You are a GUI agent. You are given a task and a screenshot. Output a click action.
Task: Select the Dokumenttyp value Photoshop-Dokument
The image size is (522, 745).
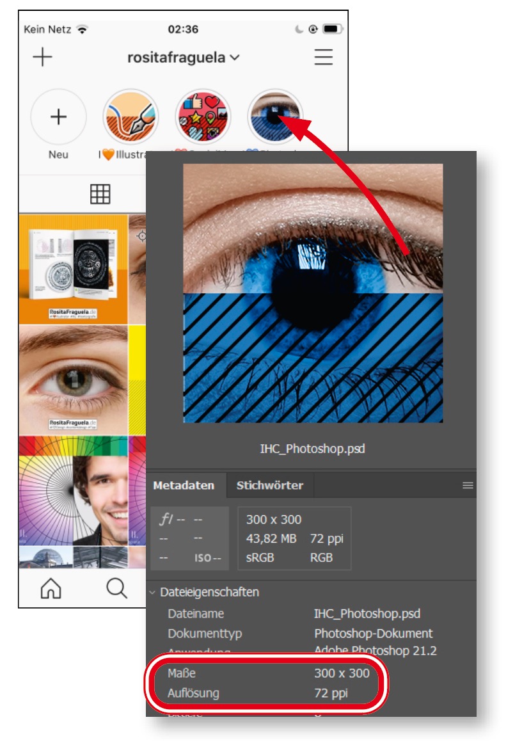[374, 634]
